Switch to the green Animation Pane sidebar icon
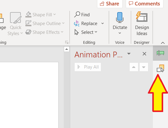The height and width of the screenshot is (128, 168). click(x=160, y=53)
